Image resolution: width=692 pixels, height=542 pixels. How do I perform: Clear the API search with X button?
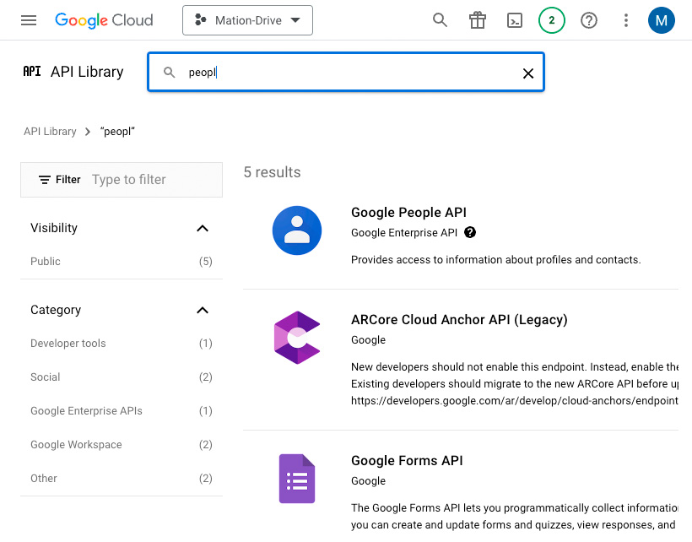pyautogui.click(x=528, y=73)
